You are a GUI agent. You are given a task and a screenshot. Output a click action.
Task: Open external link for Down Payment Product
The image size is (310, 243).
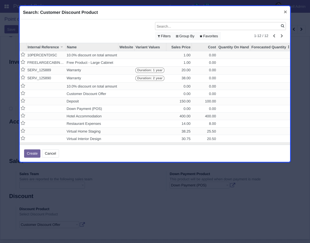point(232,185)
